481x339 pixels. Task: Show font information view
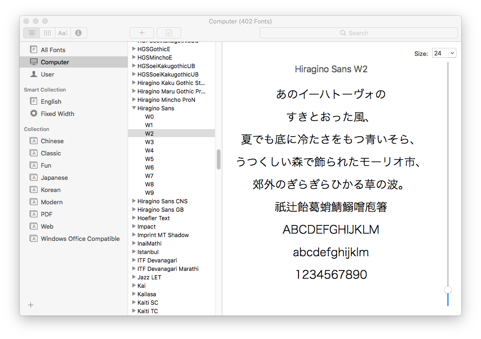78,33
